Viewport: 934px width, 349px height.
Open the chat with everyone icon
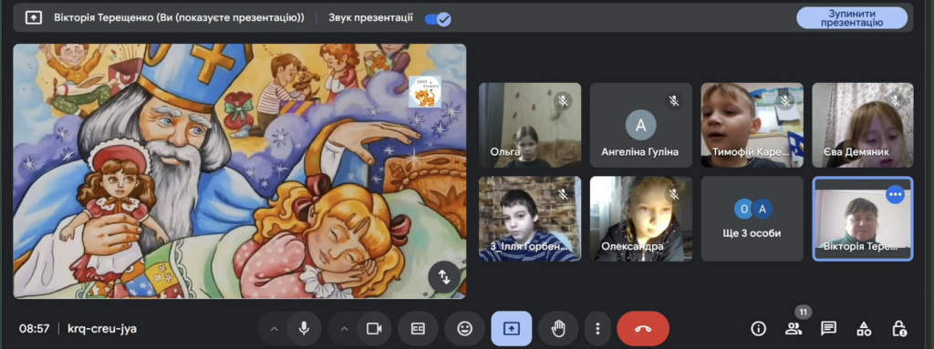click(828, 328)
